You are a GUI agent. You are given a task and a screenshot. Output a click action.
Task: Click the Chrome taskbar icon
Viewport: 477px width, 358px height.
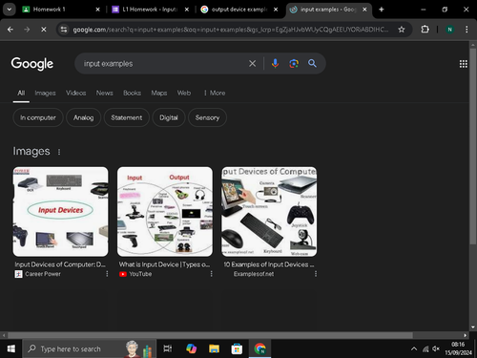[260, 348]
